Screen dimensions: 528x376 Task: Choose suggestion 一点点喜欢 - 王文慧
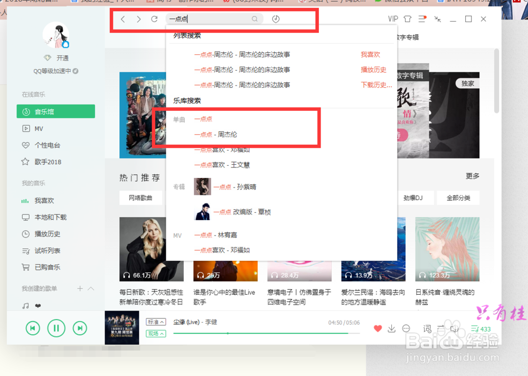pyautogui.click(x=222, y=165)
